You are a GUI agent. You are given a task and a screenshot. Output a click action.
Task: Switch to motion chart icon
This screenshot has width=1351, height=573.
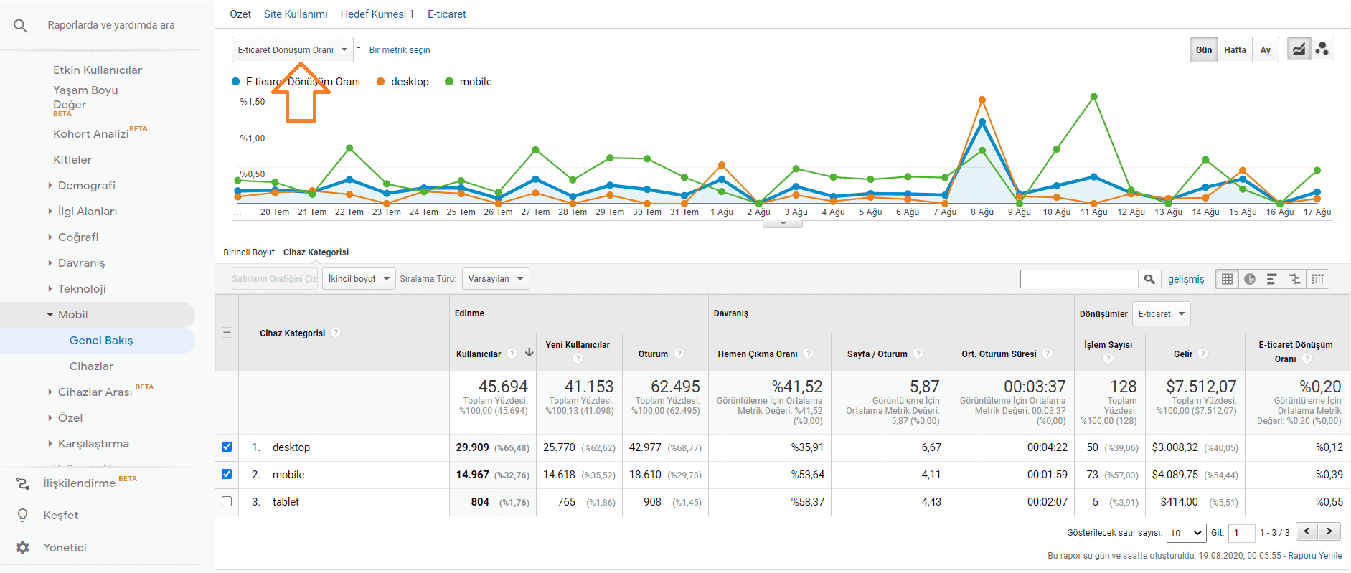point(1322,49)
